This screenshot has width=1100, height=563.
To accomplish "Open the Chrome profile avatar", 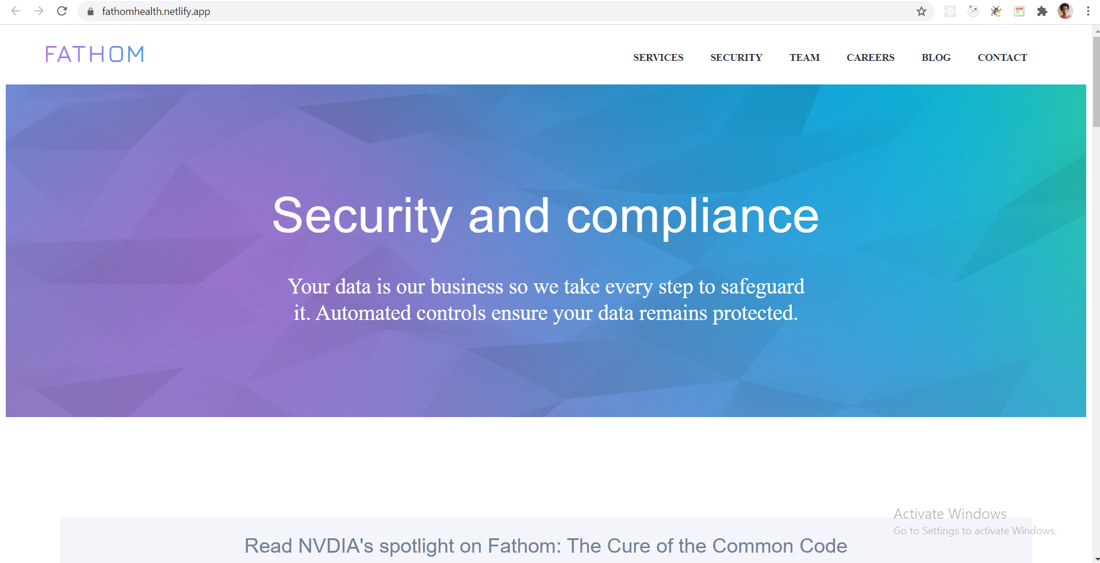I will pos(1065,11).
